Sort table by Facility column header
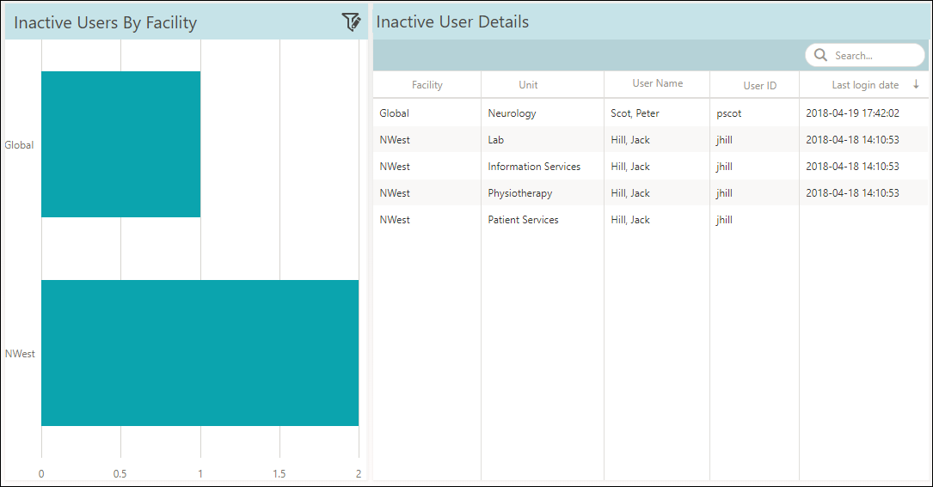 (427, 85)
